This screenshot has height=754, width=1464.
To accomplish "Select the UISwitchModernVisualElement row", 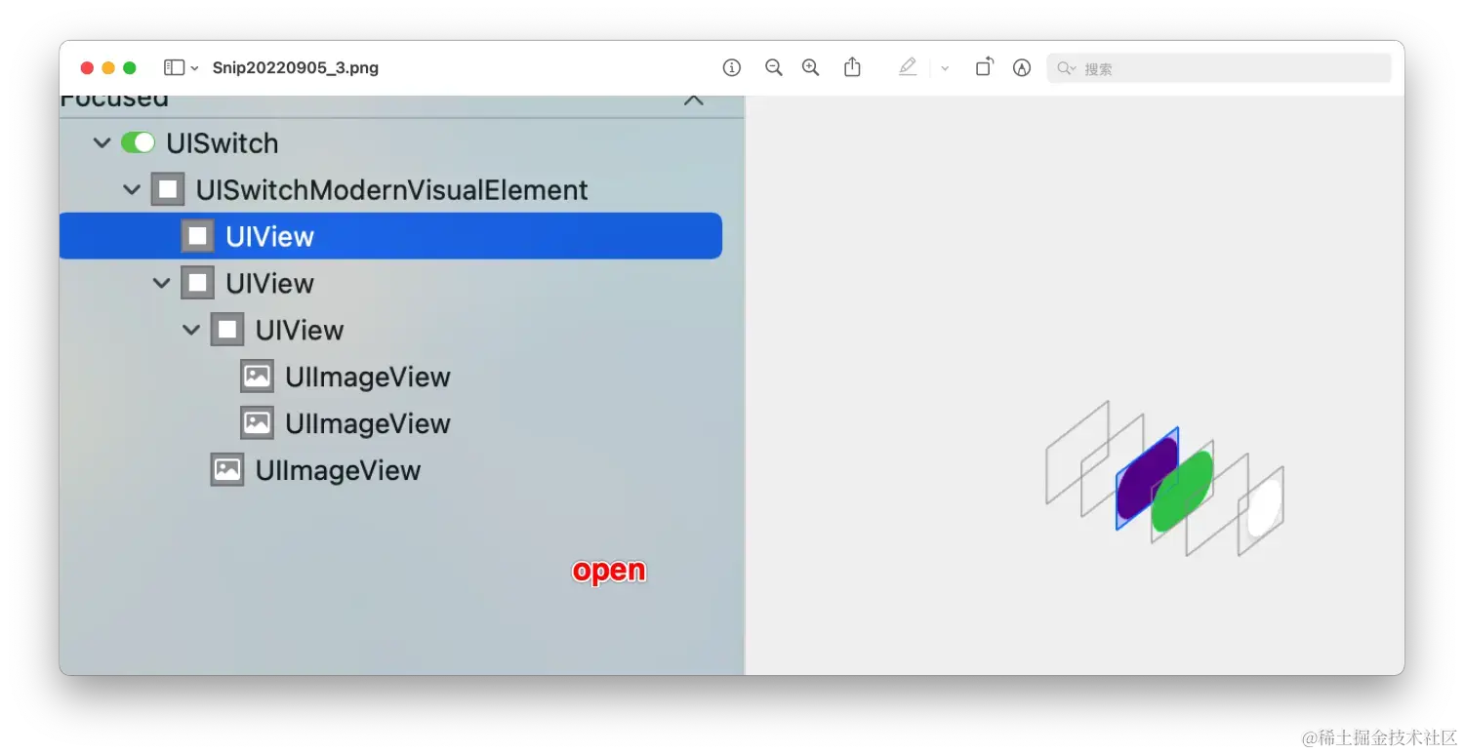I will coord(391,190).
